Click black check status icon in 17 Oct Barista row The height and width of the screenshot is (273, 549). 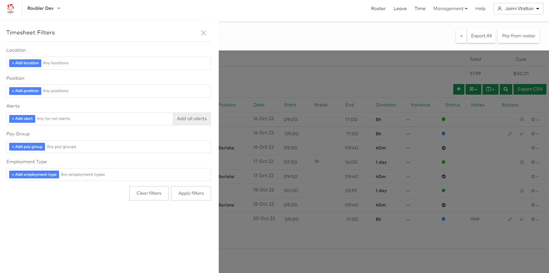tap(444, 176)
